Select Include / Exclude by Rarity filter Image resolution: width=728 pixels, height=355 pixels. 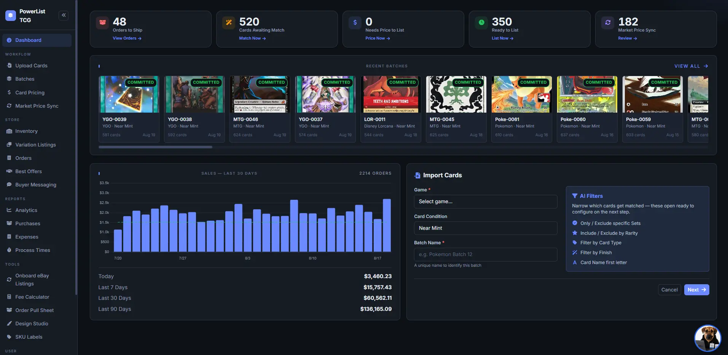[x=605, y=233]
